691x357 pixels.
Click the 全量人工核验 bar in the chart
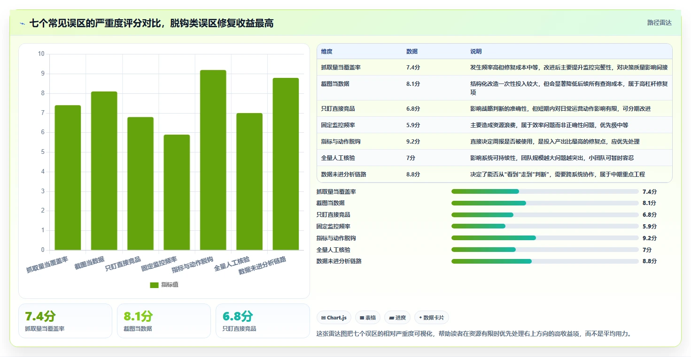249,182
